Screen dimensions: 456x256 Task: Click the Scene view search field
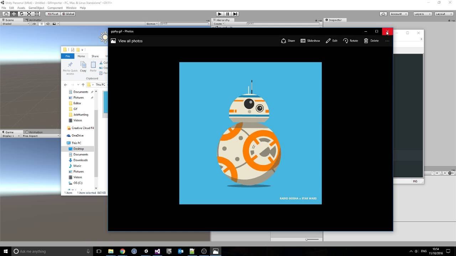pos(185,24)
